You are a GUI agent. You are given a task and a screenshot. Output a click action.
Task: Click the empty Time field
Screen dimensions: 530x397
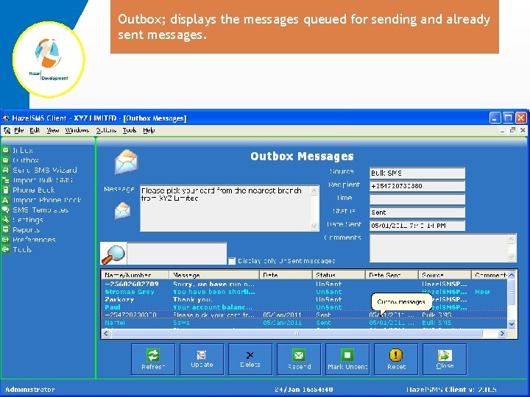point(417,198)
